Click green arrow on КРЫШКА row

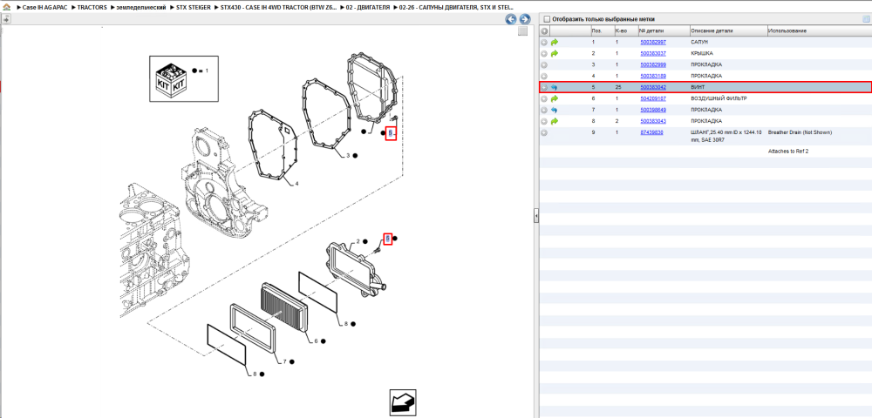(x=555, y=53)
